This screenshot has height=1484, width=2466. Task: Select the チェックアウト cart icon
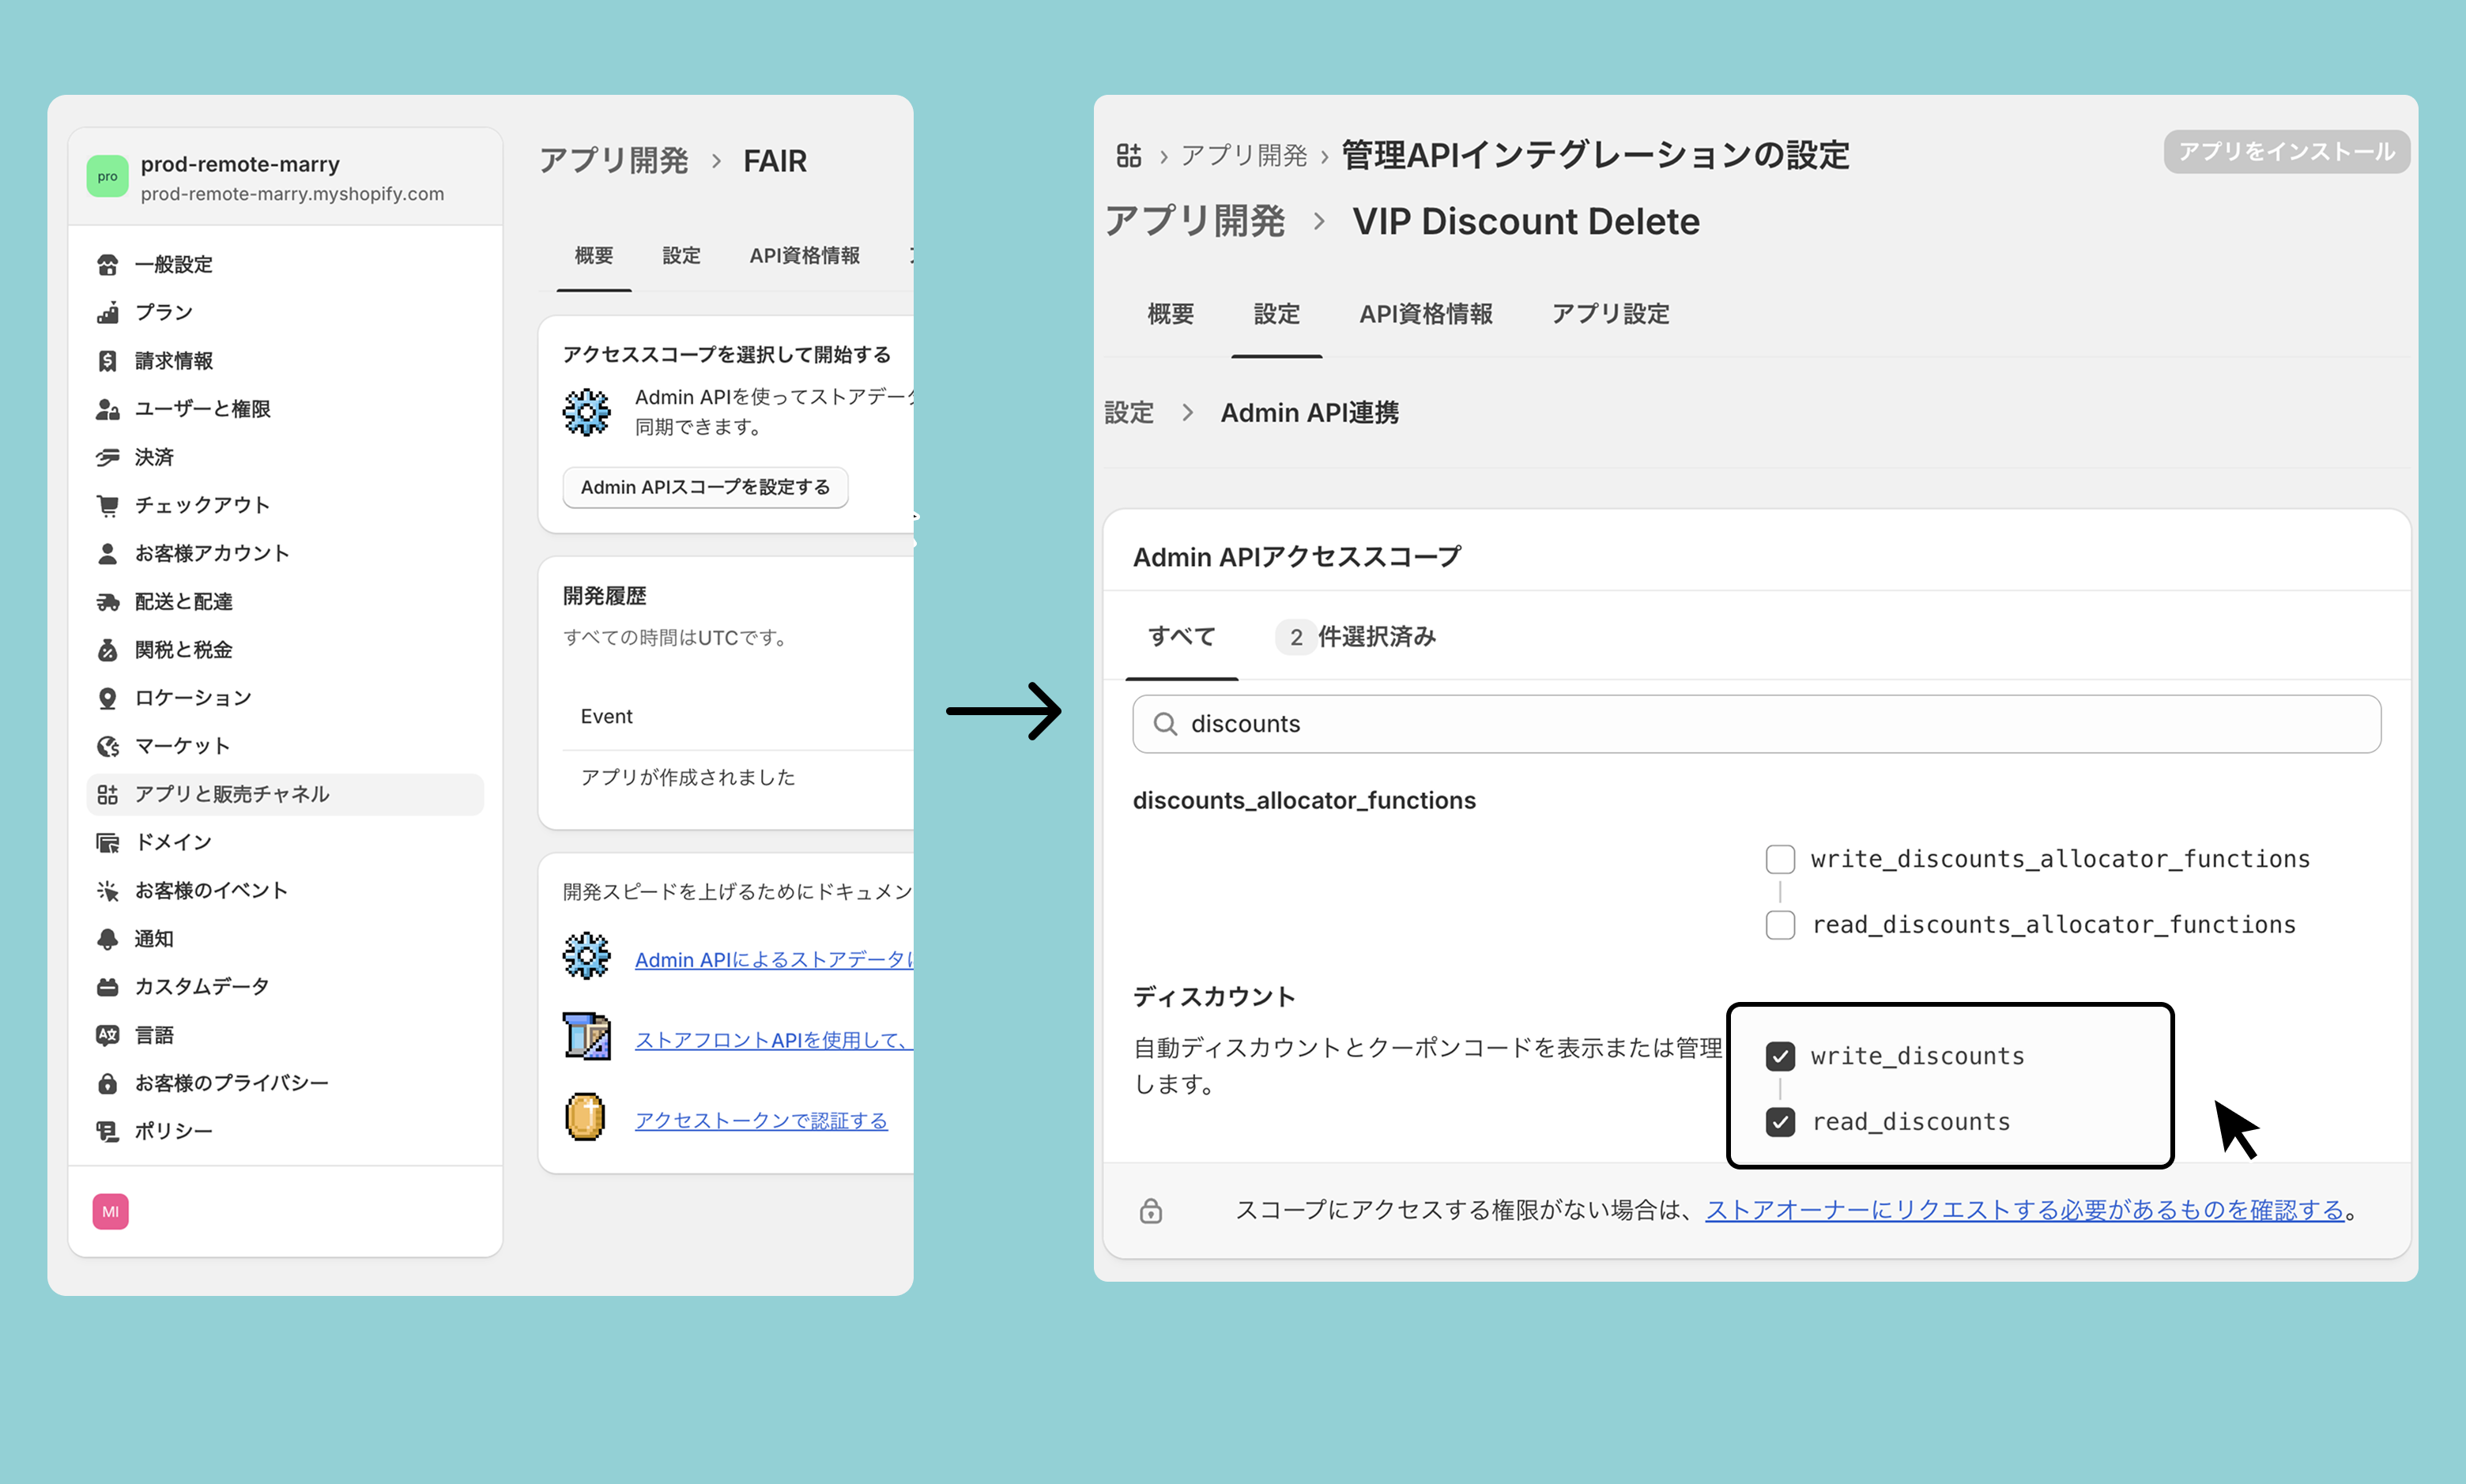coord(107,506)
